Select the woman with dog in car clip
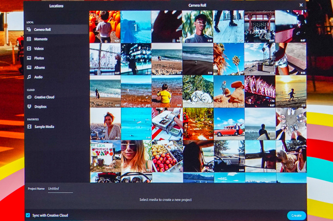Screen dimensions: 333x221 pyautogui.click(x=291, y=156)
